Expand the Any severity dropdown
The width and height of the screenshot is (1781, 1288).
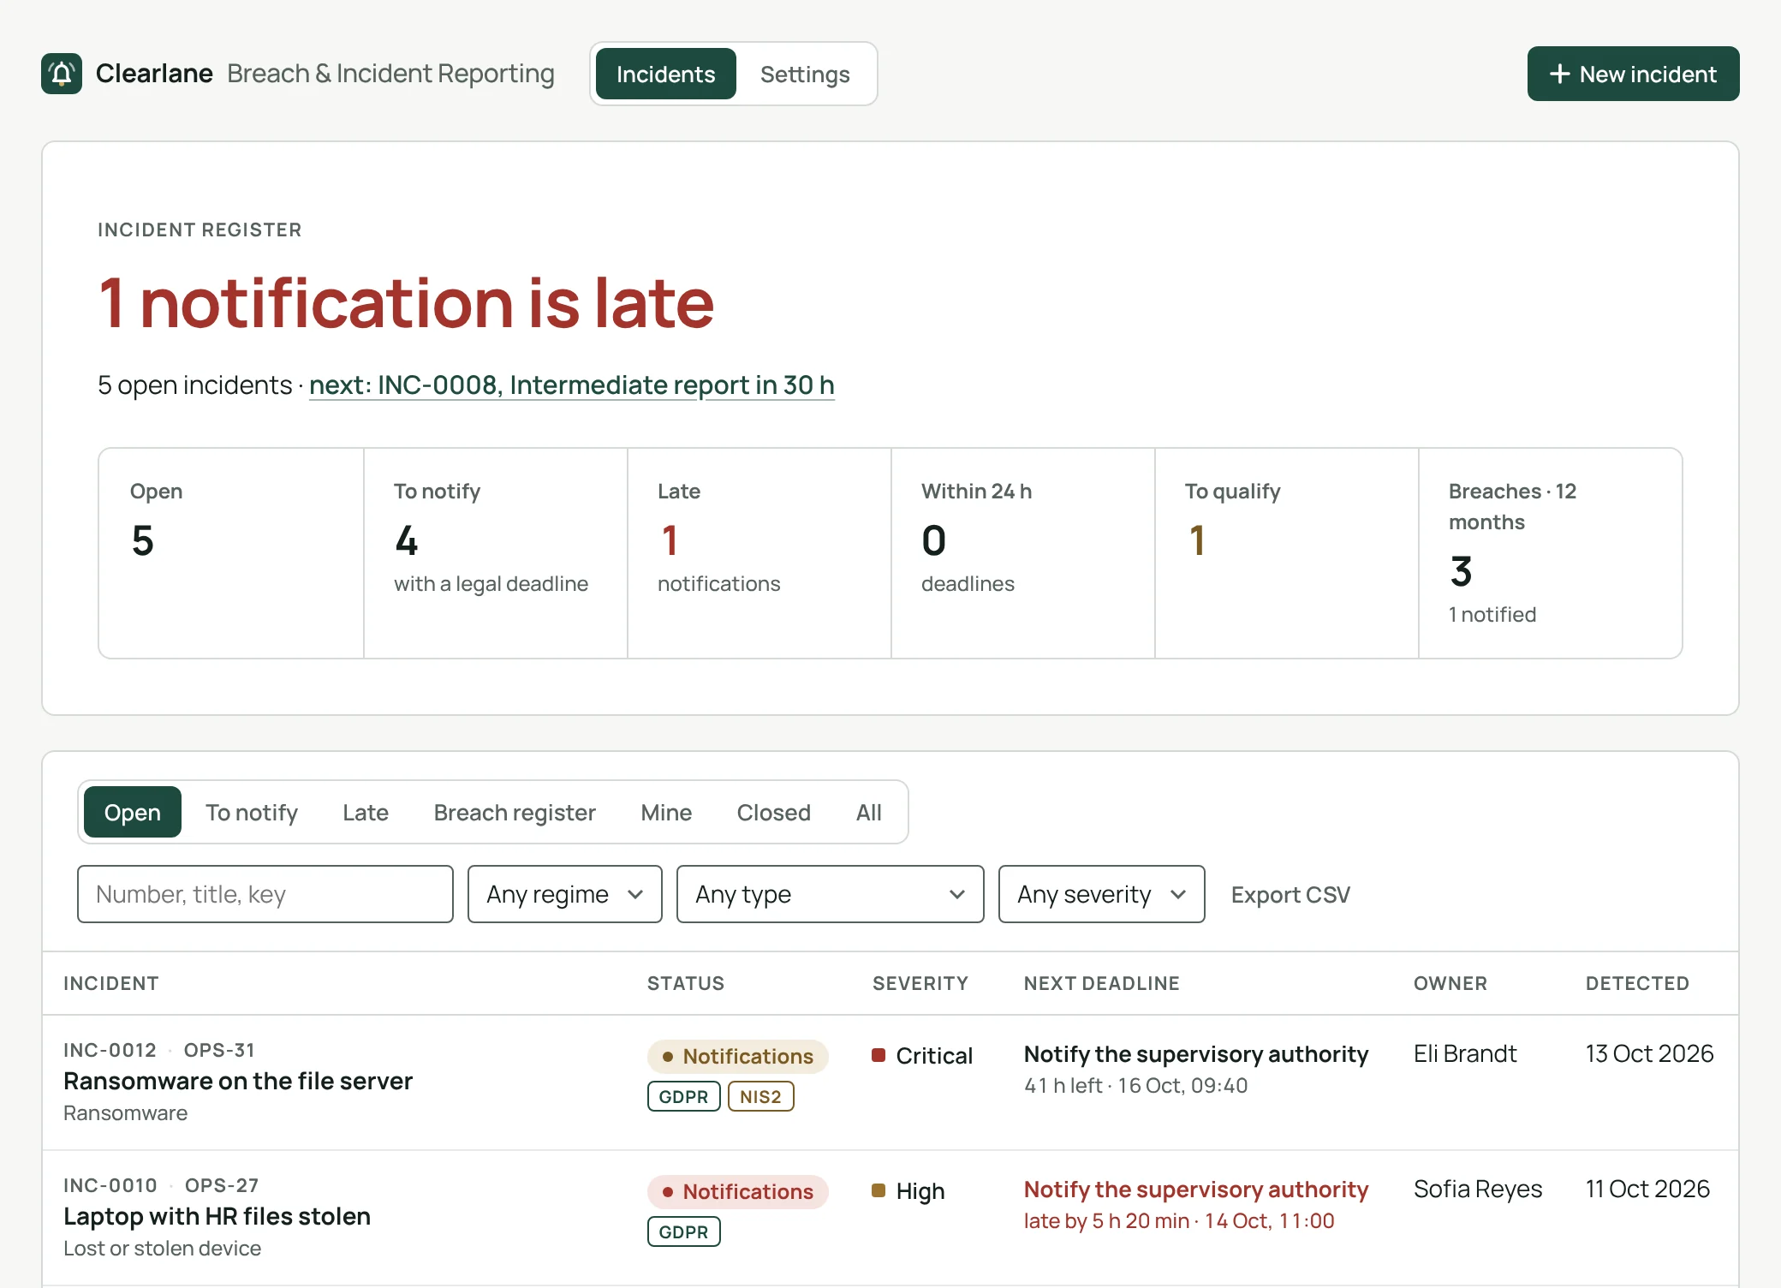pos(1102,894)
